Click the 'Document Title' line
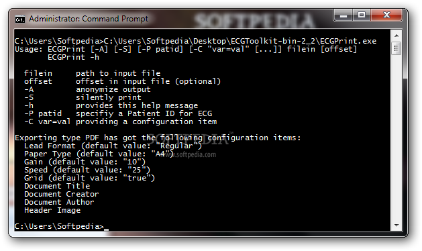 click(57, 187)
